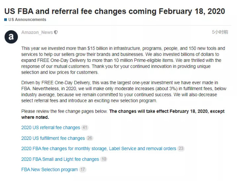Click the 17 click-count badge
The height and width of the screenshot is (183, 237).
point(83,169)
